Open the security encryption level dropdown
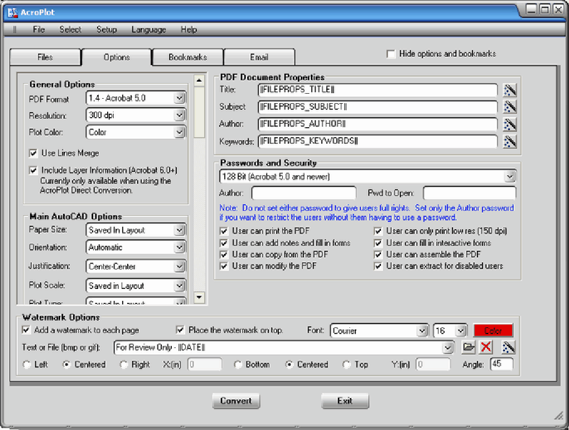This screenshot has width=569, height=430. point(510,177)
